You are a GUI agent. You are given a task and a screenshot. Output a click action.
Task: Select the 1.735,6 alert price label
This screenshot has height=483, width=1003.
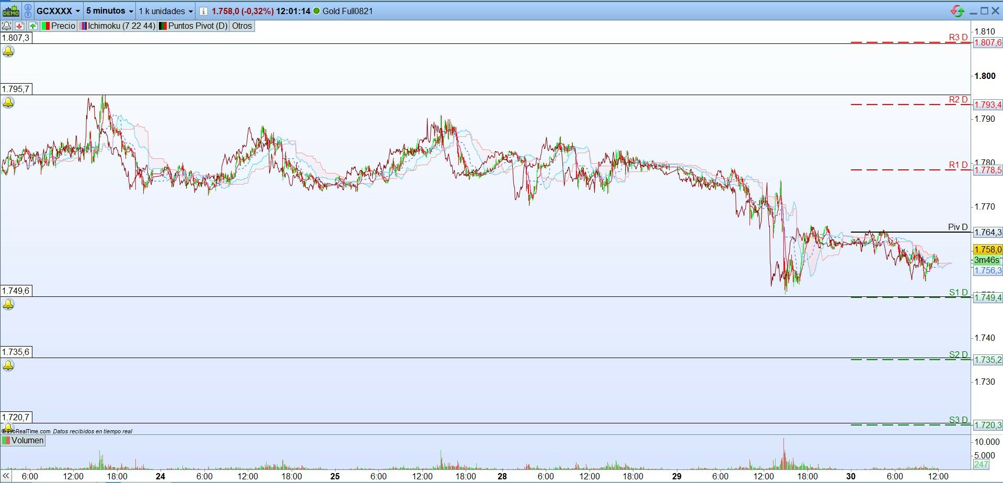16,352
